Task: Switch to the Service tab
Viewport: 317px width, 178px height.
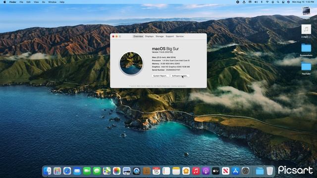Action: 180,36
